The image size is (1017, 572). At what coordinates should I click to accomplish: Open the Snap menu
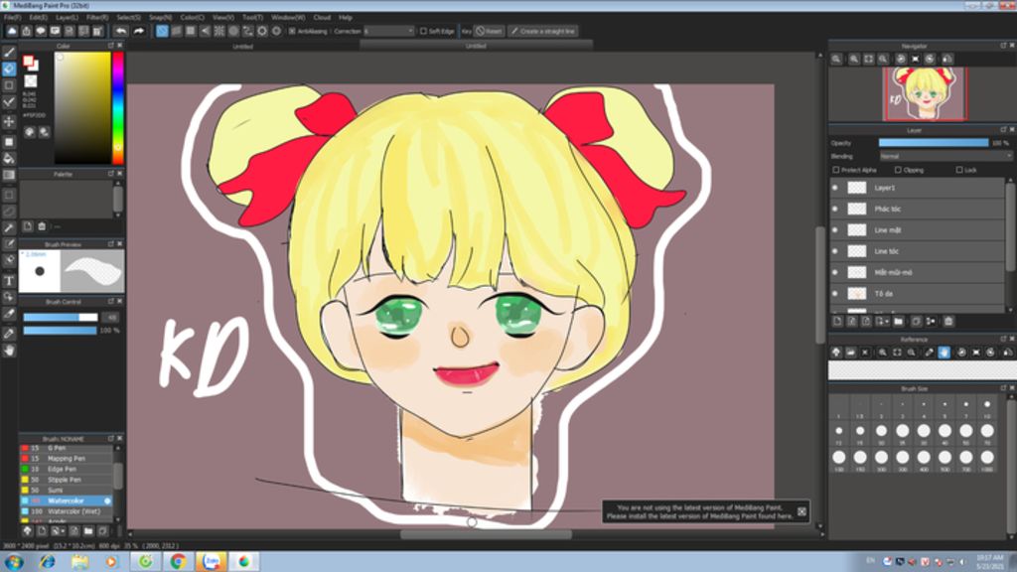tap(160, 18)
